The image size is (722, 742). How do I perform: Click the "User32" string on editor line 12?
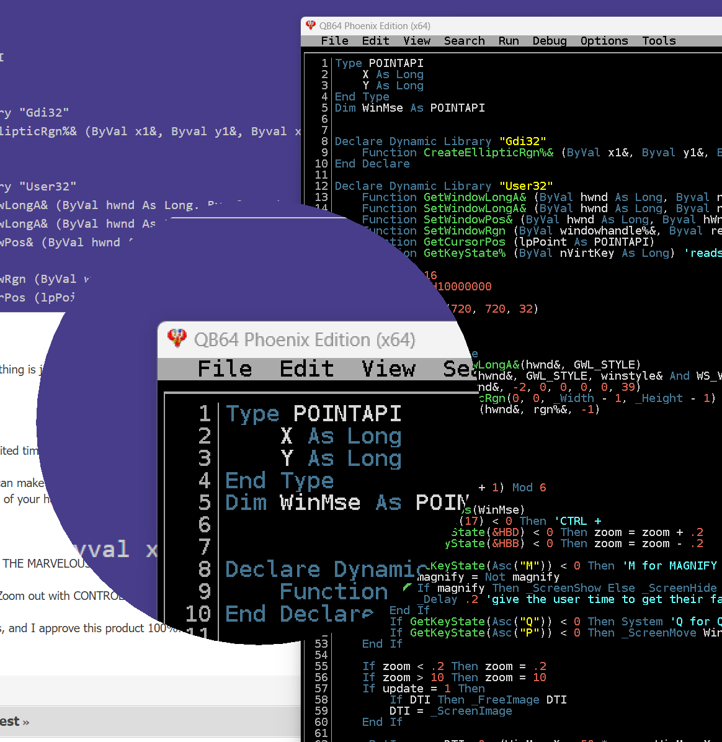point(526,186)
